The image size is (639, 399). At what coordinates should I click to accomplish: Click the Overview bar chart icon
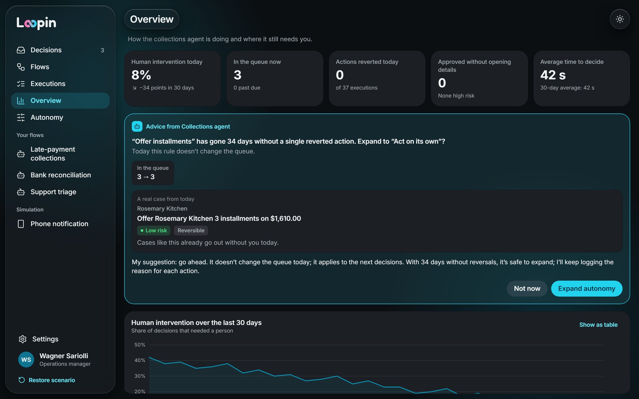pyautogui.click(x=21, y=100)
